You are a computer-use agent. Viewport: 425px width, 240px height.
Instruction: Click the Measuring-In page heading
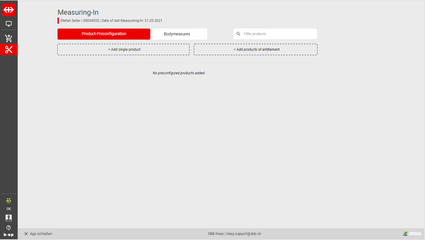coord(78,12)
